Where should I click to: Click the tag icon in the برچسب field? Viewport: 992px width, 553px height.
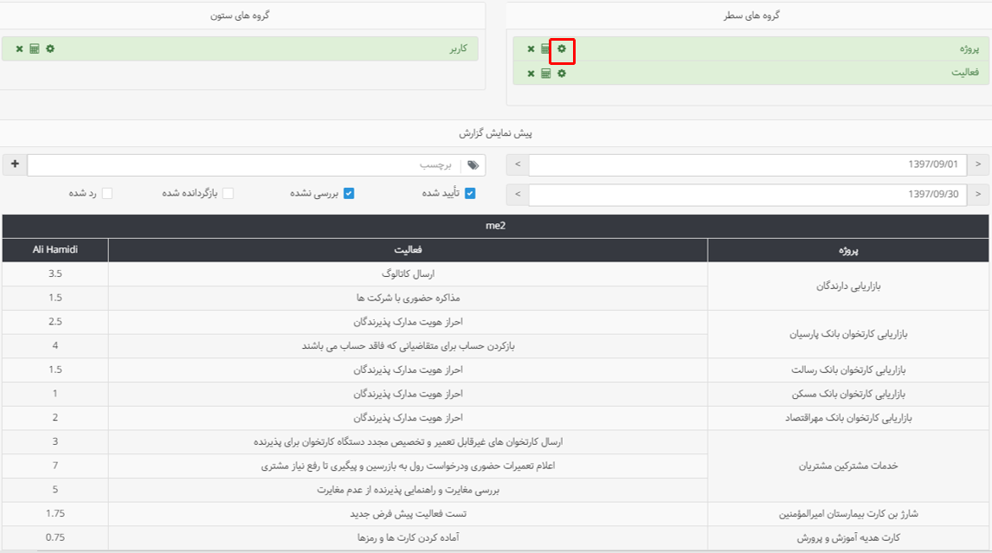pyautogui.click(x=472, y=164)
